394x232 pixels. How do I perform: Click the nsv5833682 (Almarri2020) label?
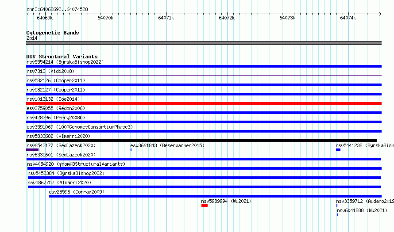[x=58, y=136]
